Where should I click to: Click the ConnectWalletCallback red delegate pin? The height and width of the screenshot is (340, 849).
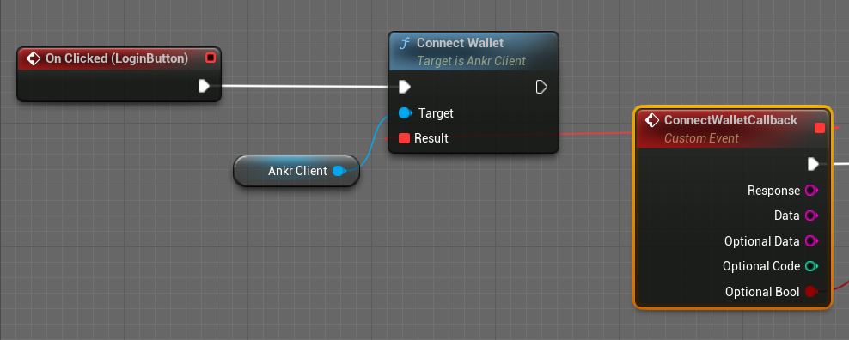click(x=820, y=128)
